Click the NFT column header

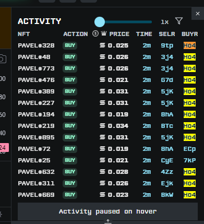click(x=23, y=34)
